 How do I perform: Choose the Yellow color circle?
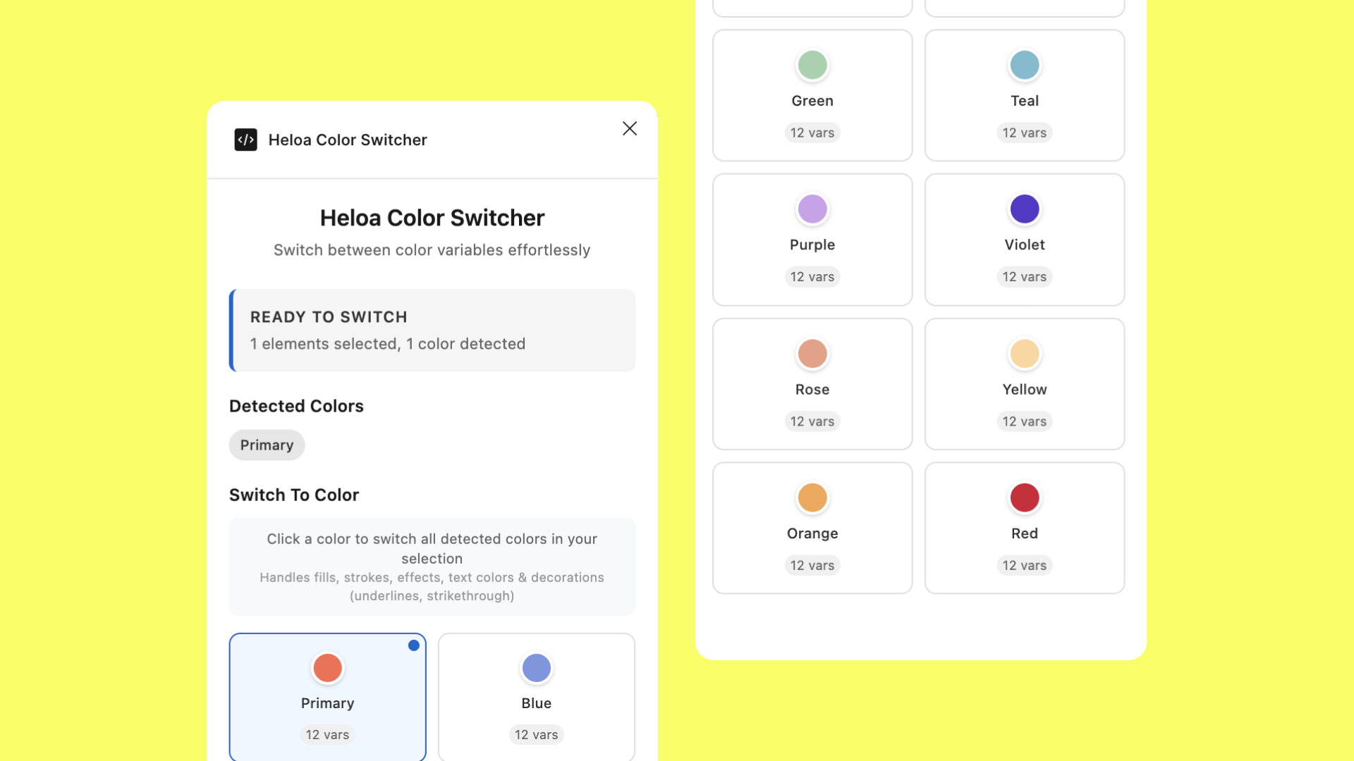click(1024, 354)
